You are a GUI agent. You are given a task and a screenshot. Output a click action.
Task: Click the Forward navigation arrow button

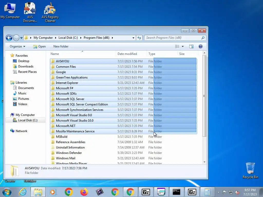16,38
